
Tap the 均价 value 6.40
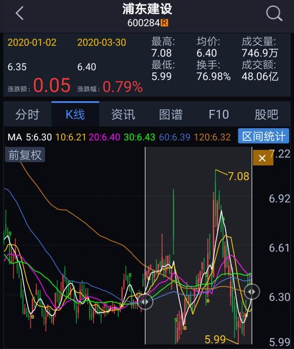[x=206, y=53]
